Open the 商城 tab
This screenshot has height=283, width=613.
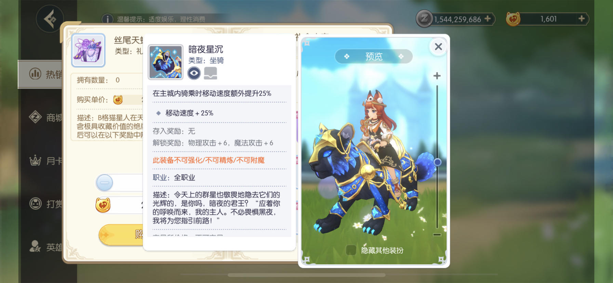46,118
